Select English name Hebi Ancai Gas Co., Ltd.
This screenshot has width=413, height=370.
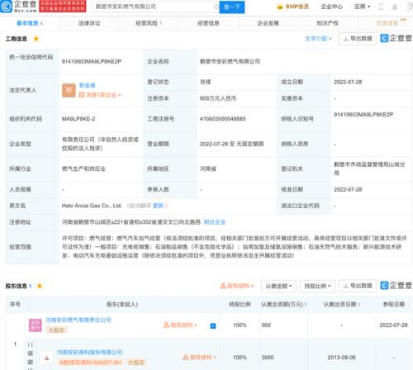point(92,206)
